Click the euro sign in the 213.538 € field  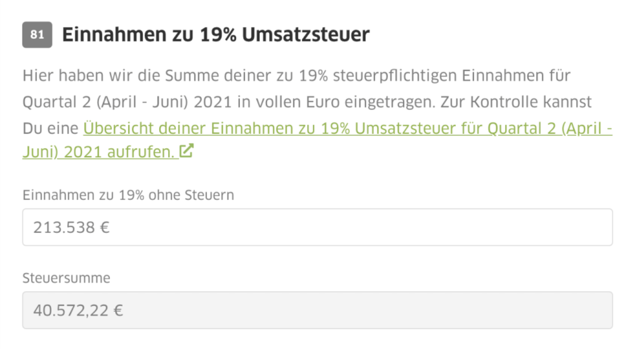pyautogui.click(x=104, y=227)
